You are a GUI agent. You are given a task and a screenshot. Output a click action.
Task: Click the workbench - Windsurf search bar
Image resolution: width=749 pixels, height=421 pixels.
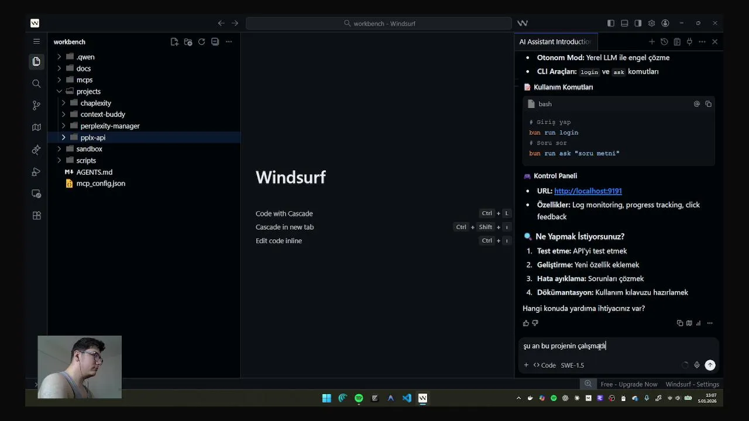click(379, 23)
